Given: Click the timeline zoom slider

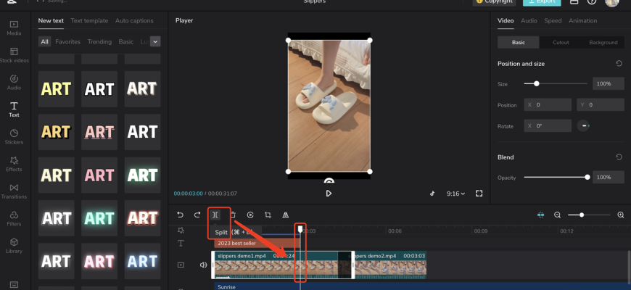Looking at the screenshot, I should [x=589, y=215].
